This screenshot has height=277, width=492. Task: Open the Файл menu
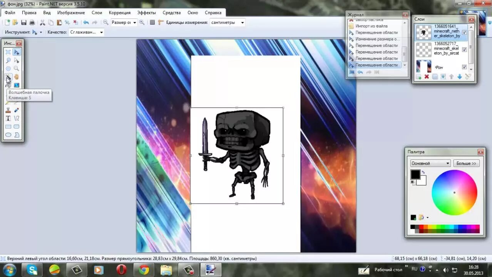pos(10,13)
